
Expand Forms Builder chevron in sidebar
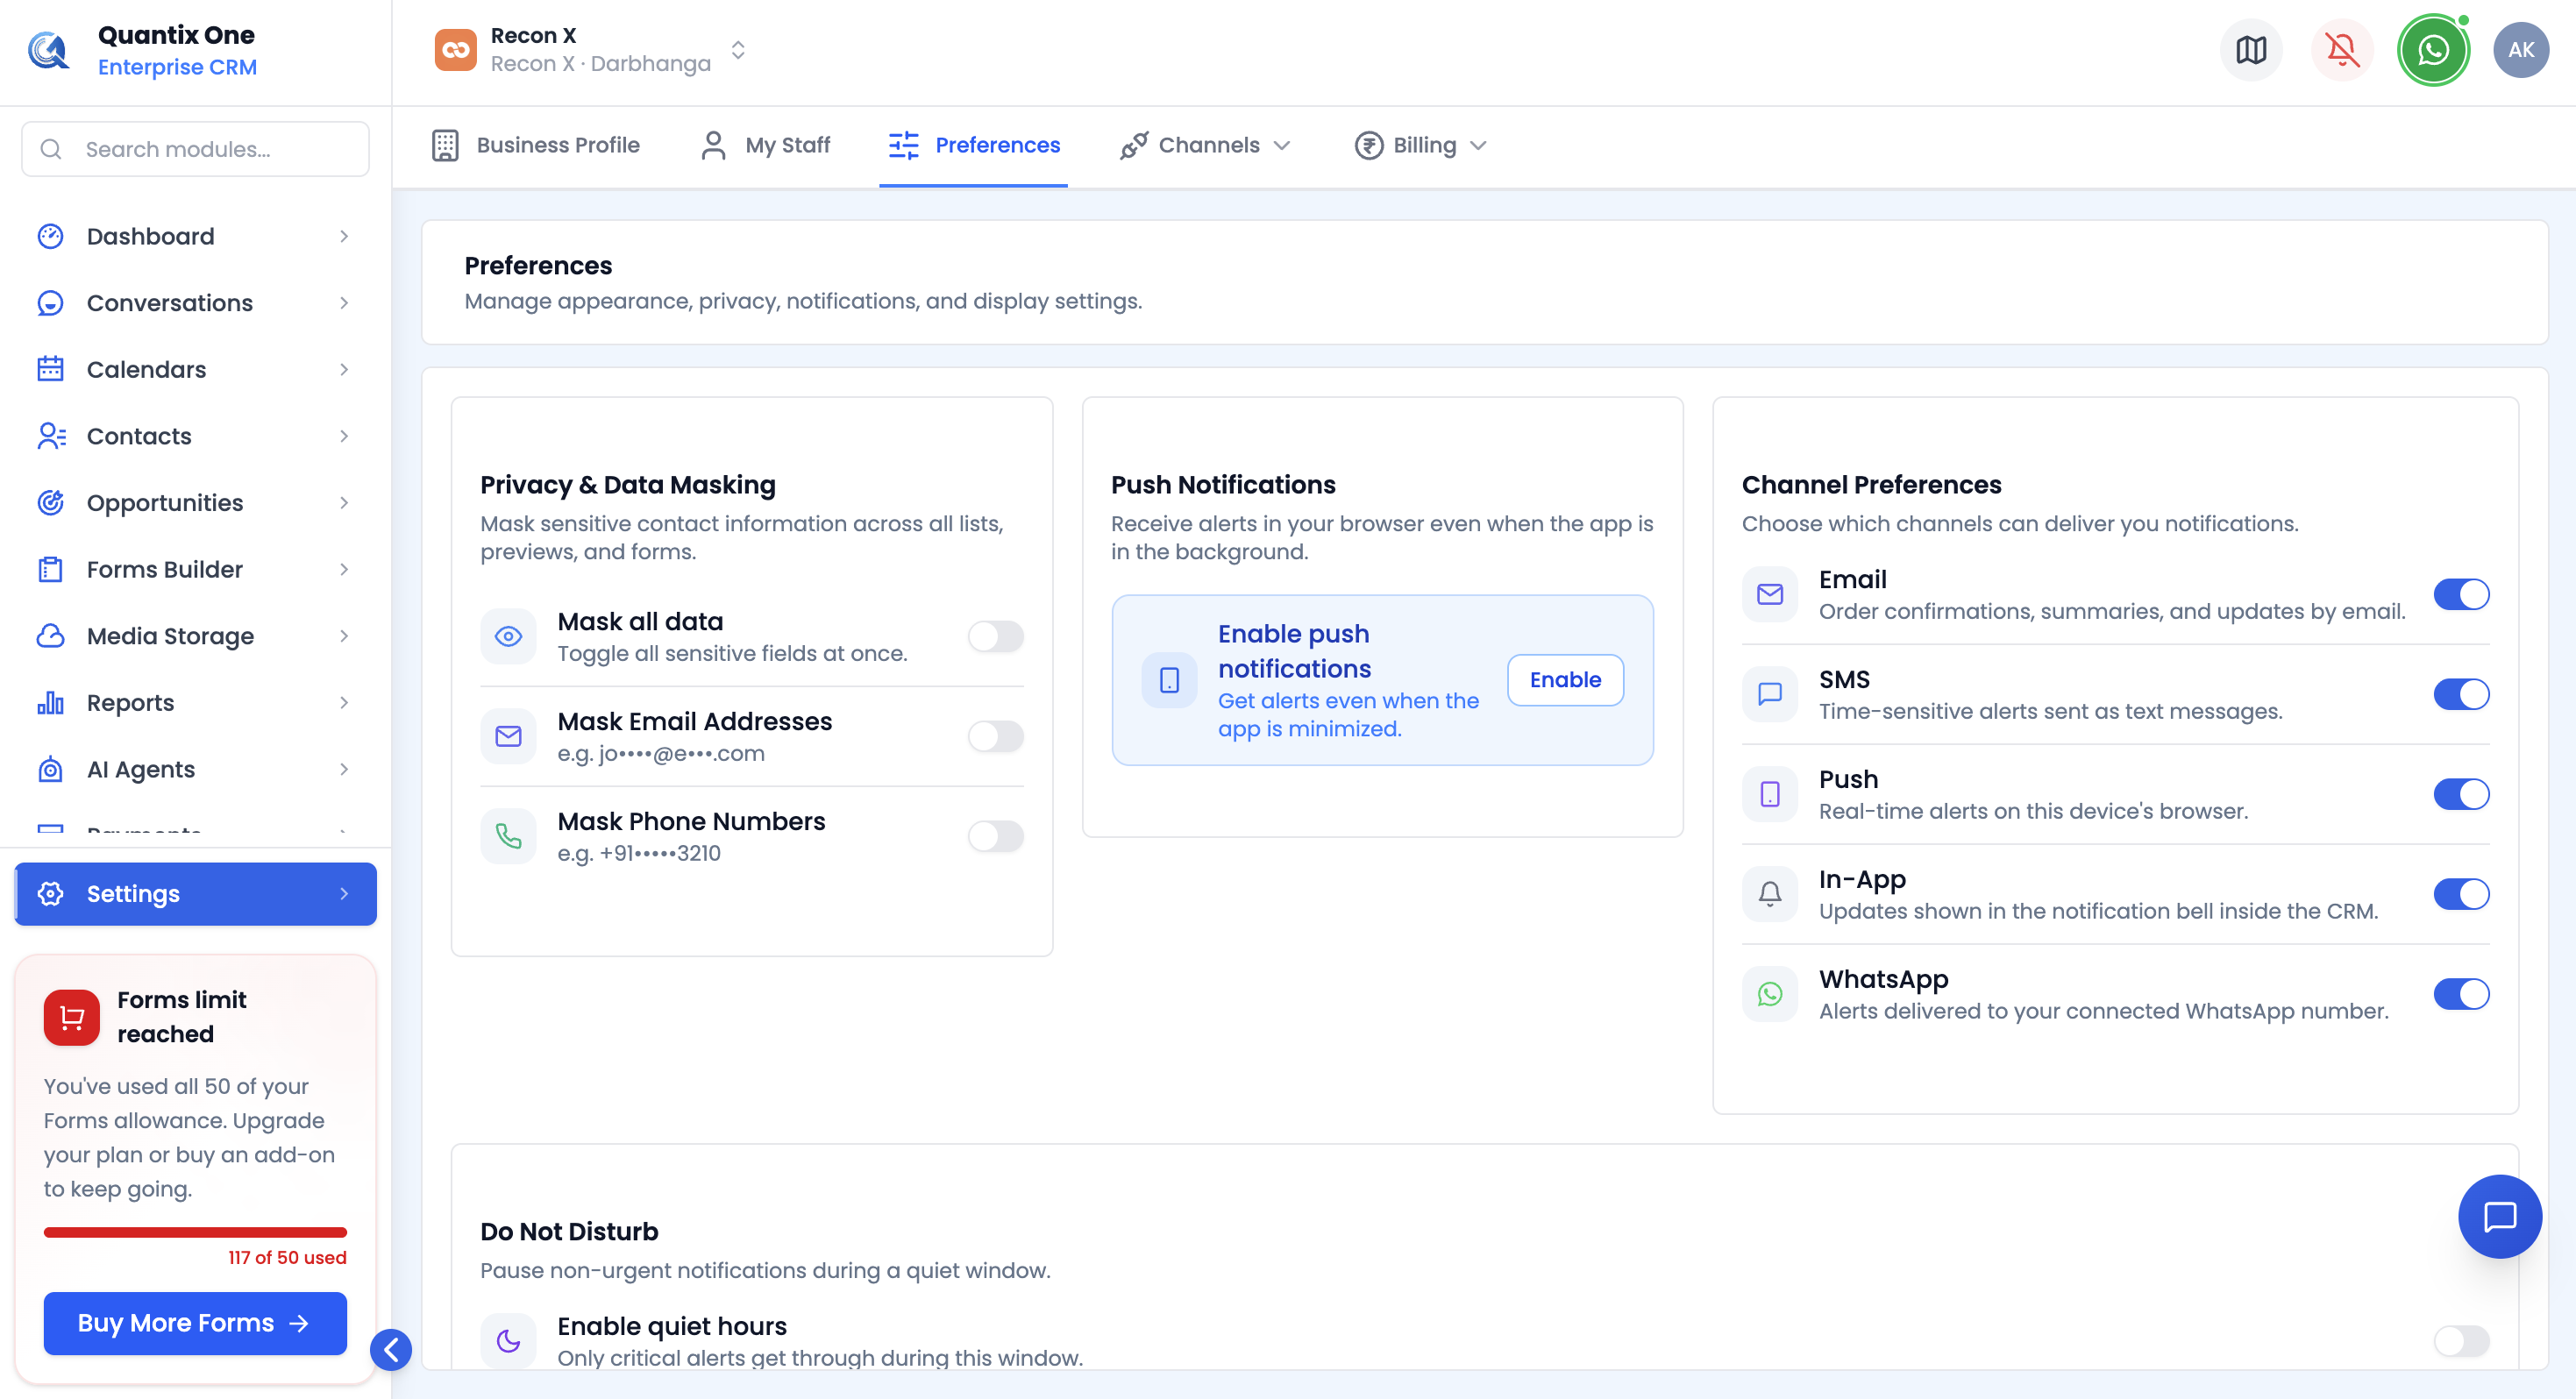coord(344,570)
